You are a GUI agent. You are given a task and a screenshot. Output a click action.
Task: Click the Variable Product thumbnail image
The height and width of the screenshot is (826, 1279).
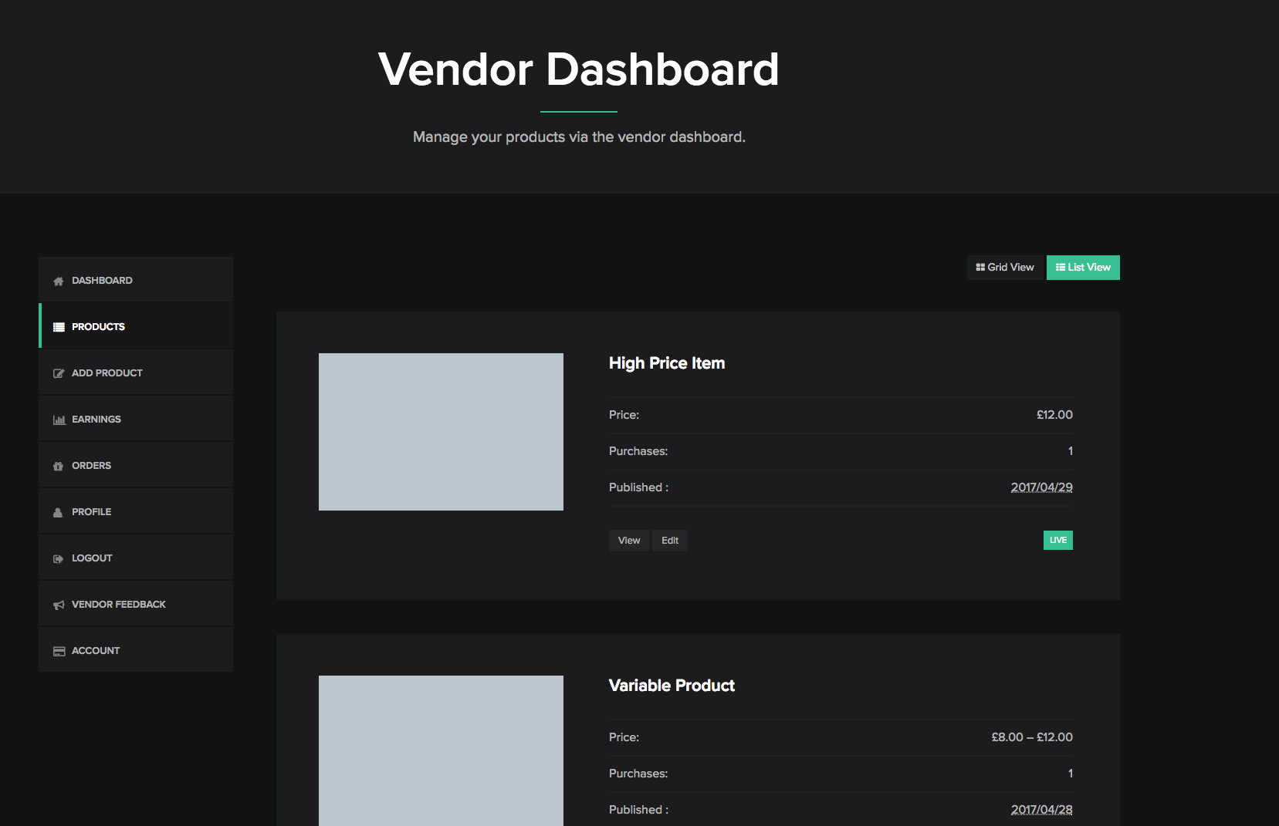441,750
